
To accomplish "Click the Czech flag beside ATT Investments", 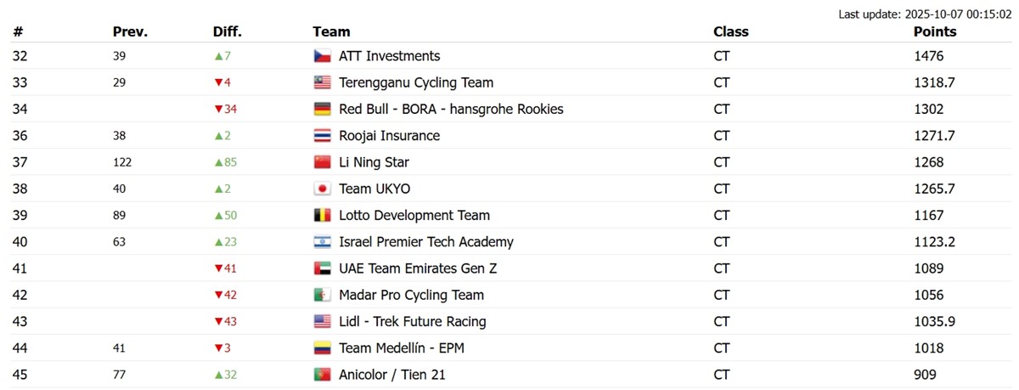I will (322, 56).
